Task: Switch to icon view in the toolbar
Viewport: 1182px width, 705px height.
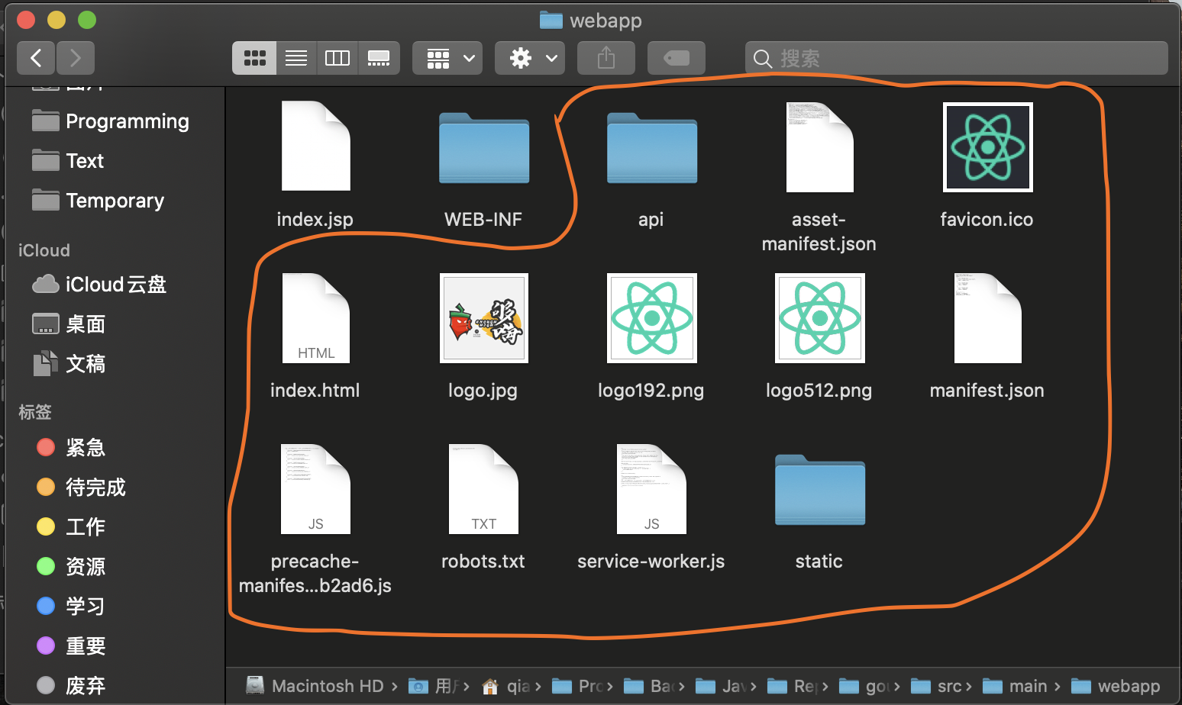Action: coord(254,57)
